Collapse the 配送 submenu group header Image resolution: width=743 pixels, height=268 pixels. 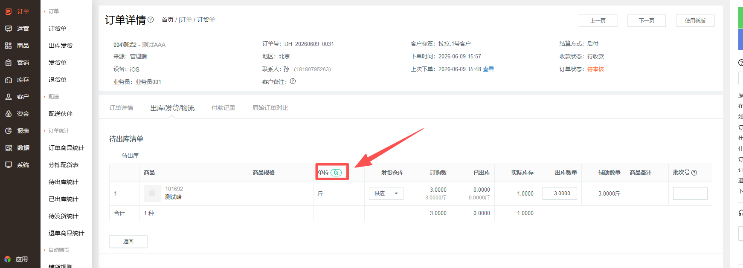tap(54, 97)
